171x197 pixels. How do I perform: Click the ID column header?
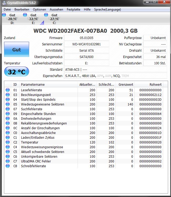click(x=15, y=84)
